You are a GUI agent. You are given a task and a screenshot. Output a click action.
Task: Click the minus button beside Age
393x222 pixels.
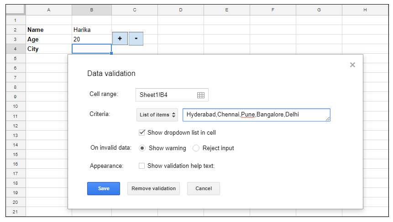click(x=136, y=39)
